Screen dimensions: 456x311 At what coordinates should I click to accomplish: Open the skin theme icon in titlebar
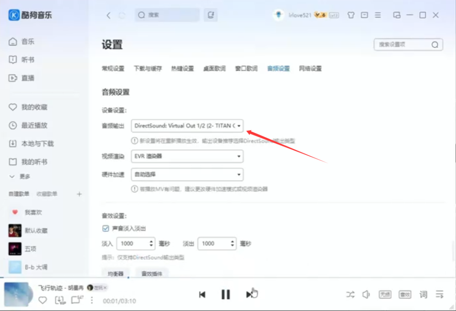point(350,15)
